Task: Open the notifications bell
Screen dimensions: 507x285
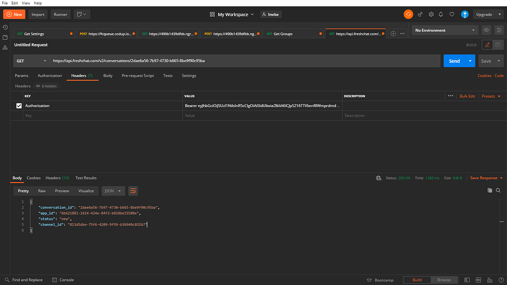Action: 441,14
